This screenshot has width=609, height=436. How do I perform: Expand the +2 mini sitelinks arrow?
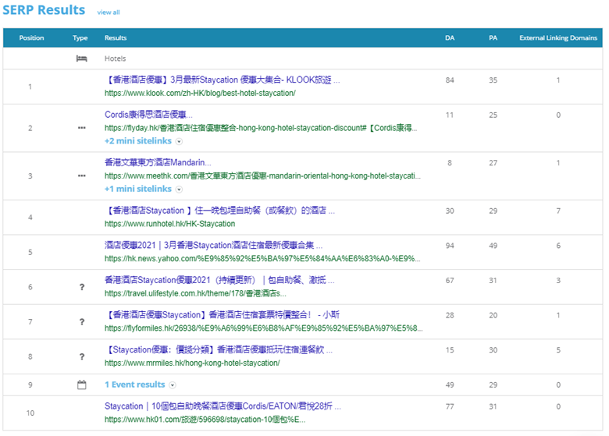coord(179,141)
